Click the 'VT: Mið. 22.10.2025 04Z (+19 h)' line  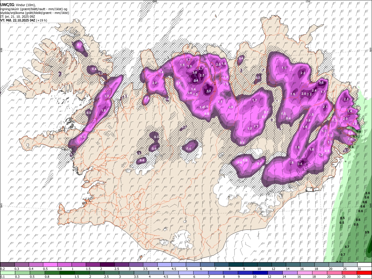(x=24, y=20)
